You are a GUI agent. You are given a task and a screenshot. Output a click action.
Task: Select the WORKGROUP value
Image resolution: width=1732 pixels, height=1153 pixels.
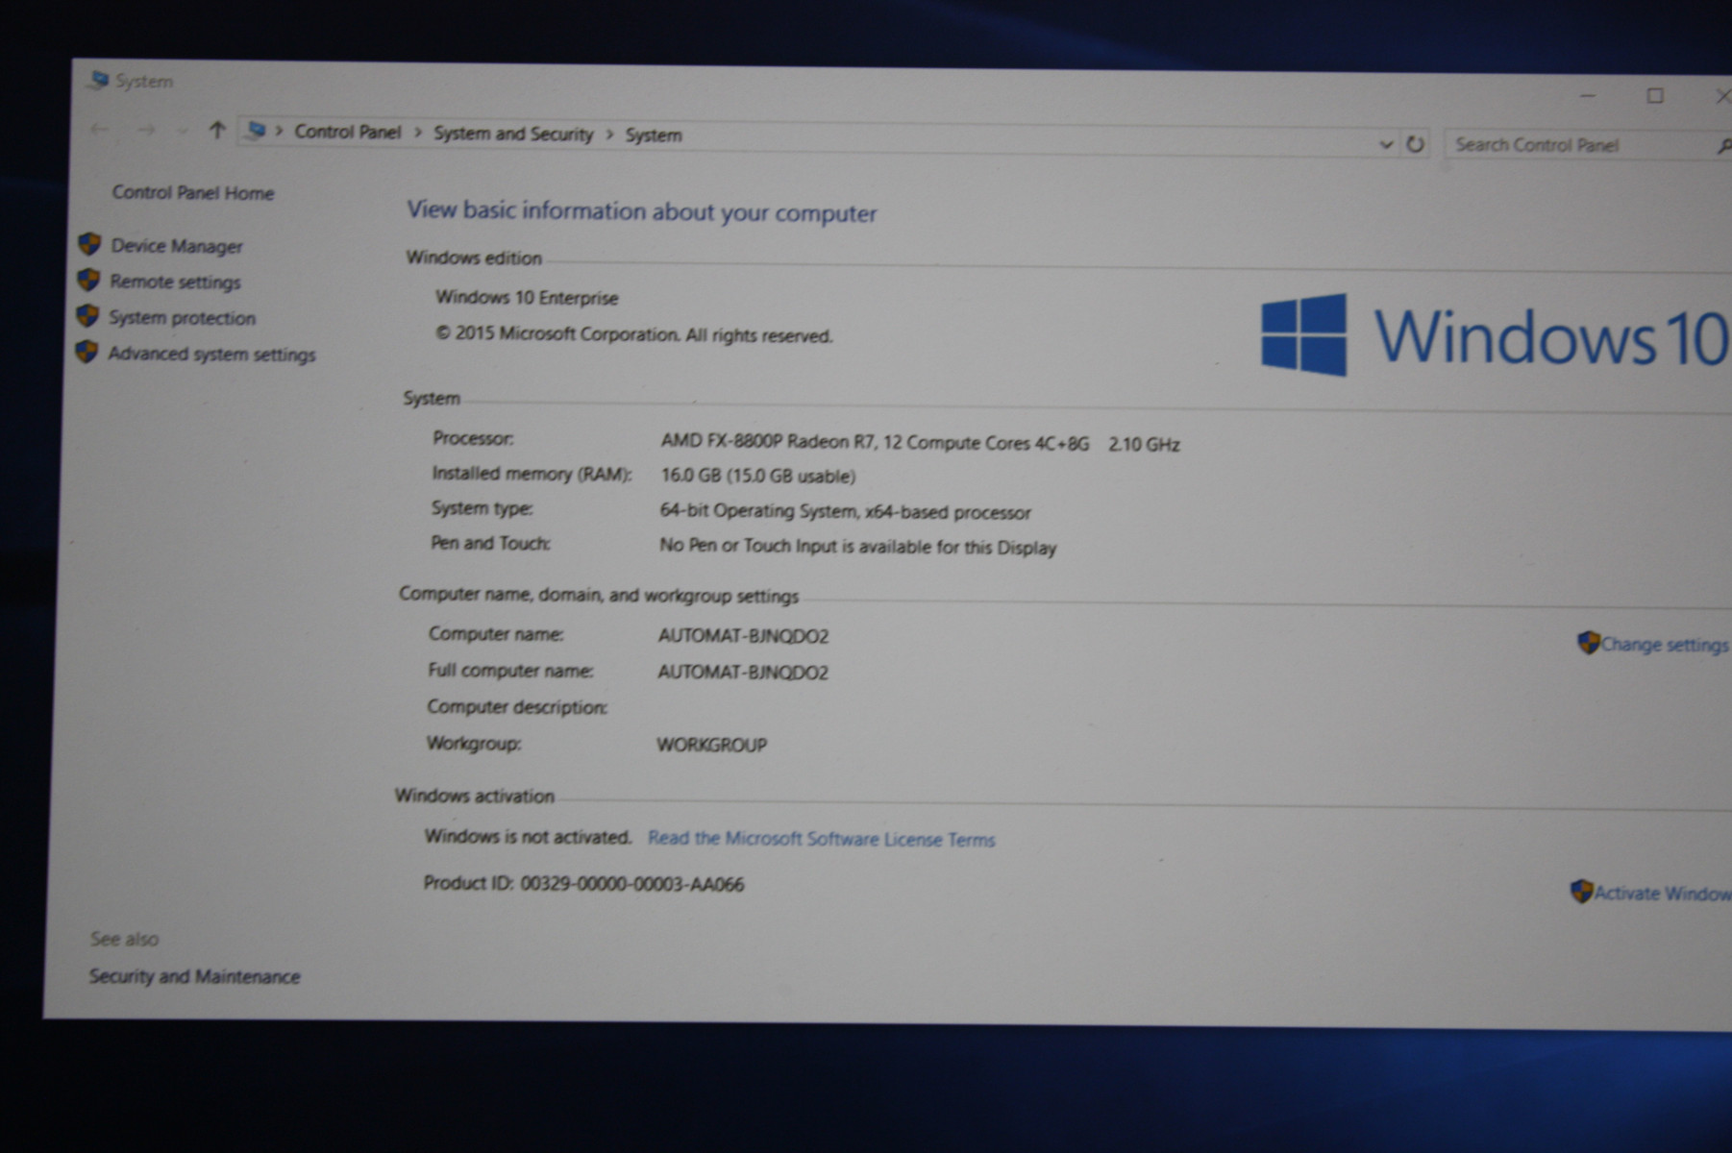click(711, 745)
